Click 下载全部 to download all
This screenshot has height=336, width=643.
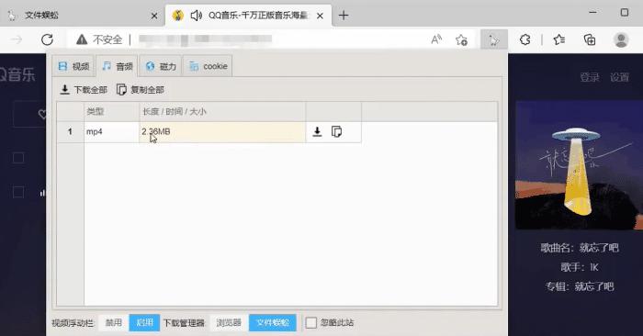click(x=84, y=89)
